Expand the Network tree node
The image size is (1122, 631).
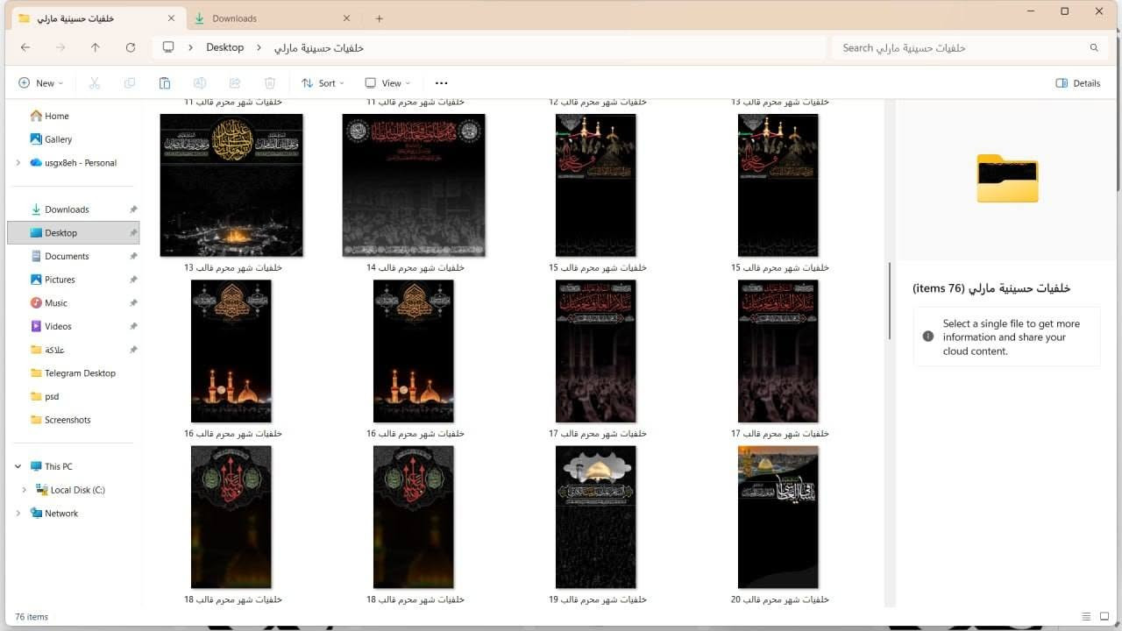click(x=18, y=514)
